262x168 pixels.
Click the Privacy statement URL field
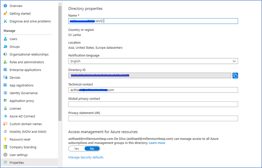click(153, 118)
